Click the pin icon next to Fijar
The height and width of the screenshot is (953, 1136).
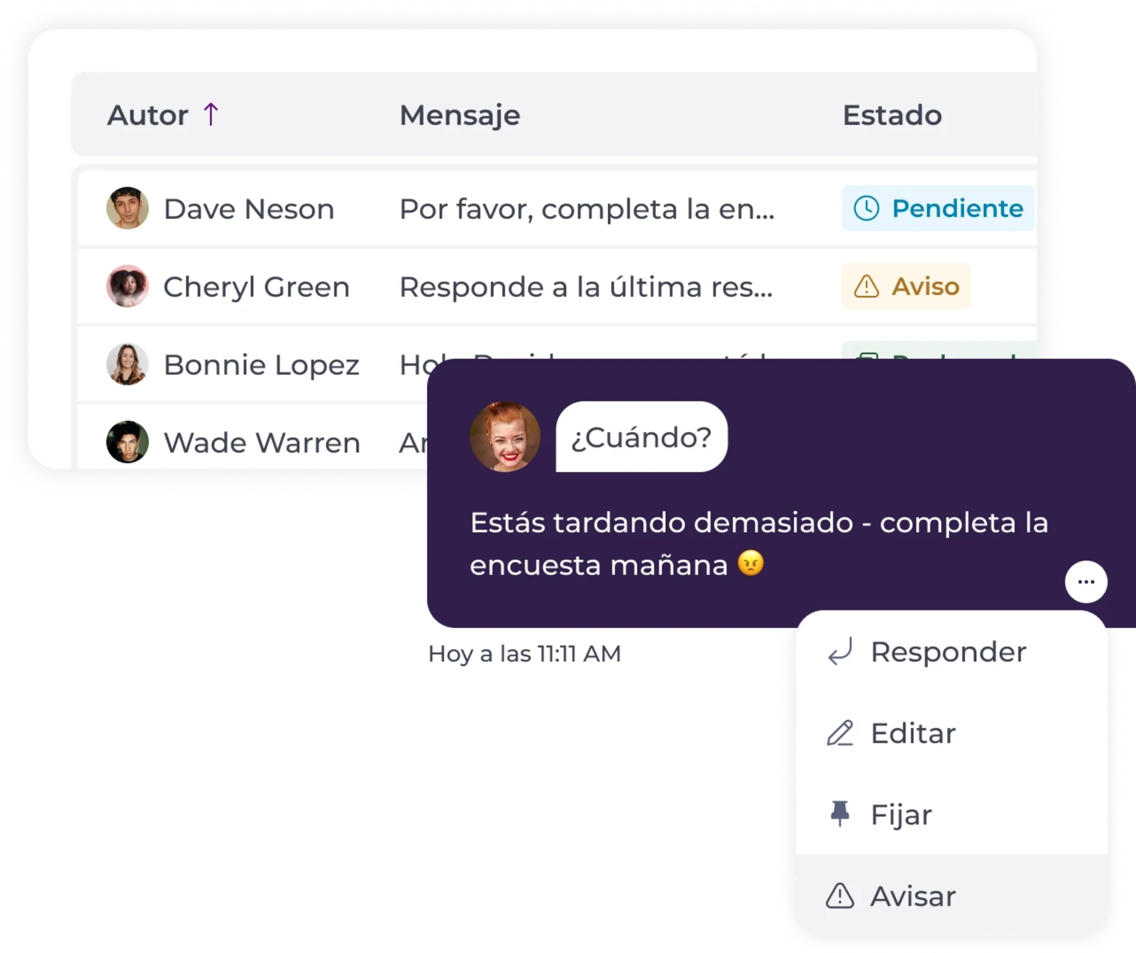pyautogui.click(x=840, y=814)
